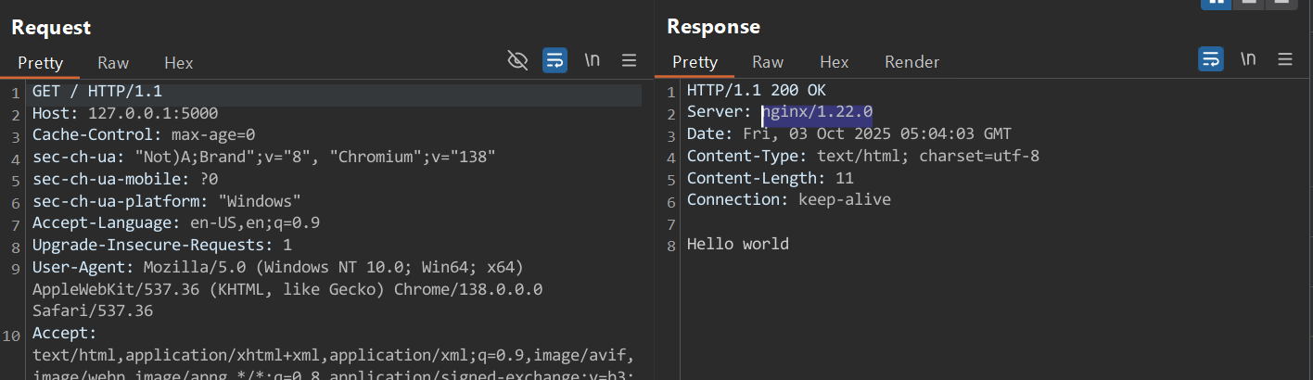Click the GET / HTTP/1.1 request line
1313x380 pixels.
pyautogui.click(x=97, y=91)
